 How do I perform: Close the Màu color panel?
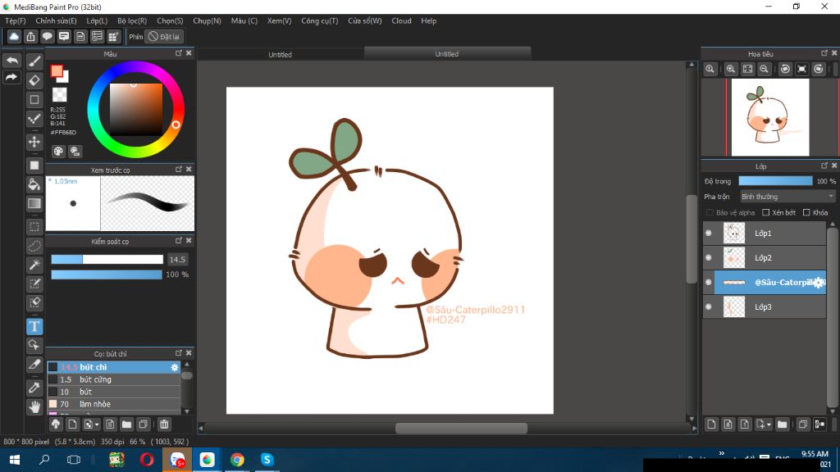[189, 53]
